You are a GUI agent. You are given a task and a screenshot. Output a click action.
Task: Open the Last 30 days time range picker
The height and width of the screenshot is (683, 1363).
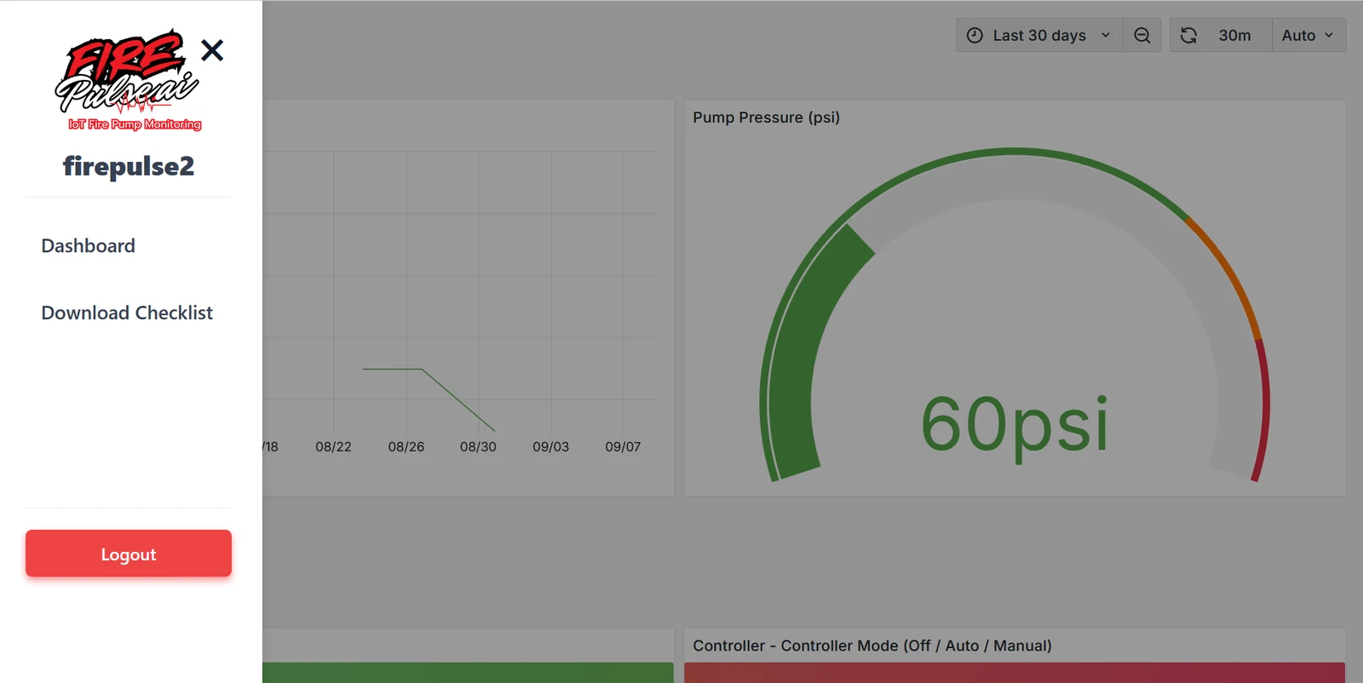click(x=1039, y=35)
